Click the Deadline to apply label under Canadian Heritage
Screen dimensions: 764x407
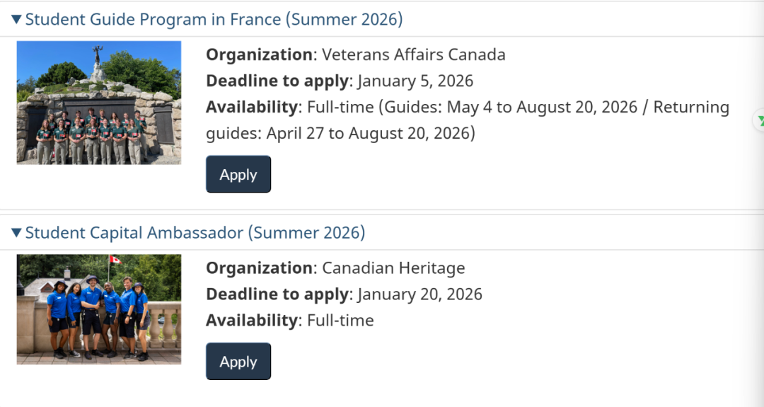(x=277, y=294)
